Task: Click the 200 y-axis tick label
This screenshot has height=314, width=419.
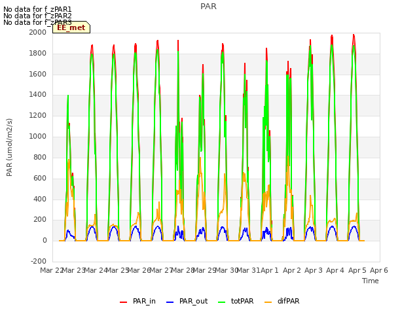Action: 40,220
